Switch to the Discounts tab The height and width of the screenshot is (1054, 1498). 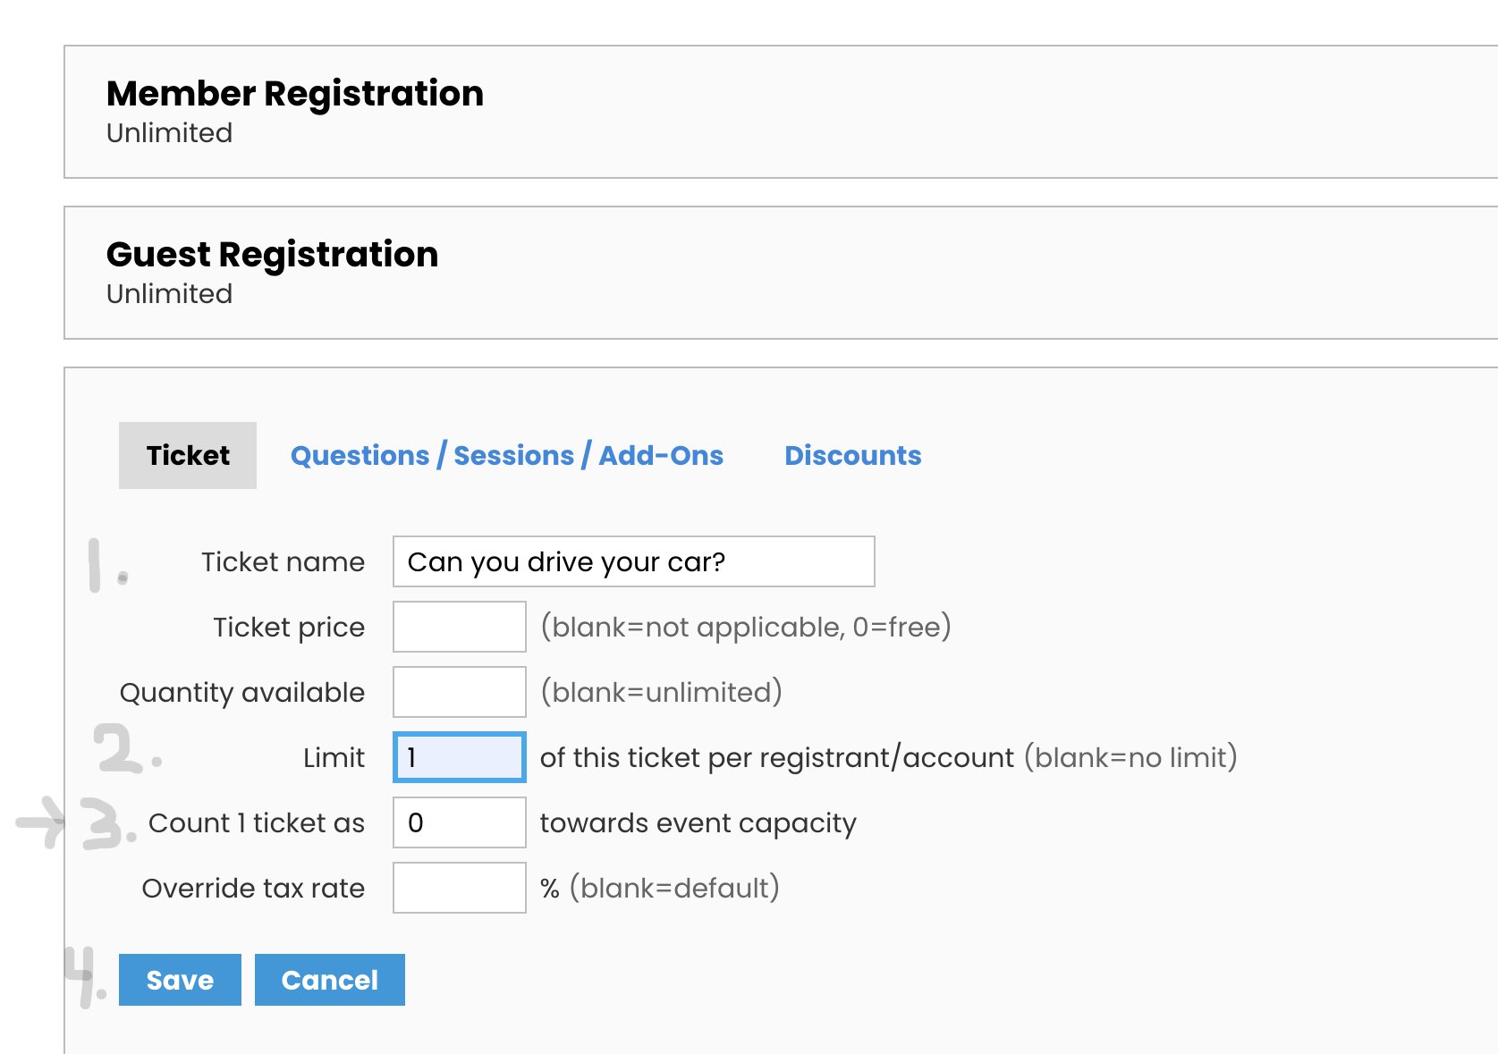[852, 455]
